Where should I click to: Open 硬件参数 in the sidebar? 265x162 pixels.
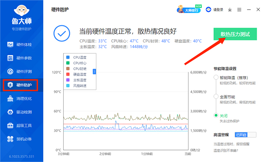click(19, 58)
